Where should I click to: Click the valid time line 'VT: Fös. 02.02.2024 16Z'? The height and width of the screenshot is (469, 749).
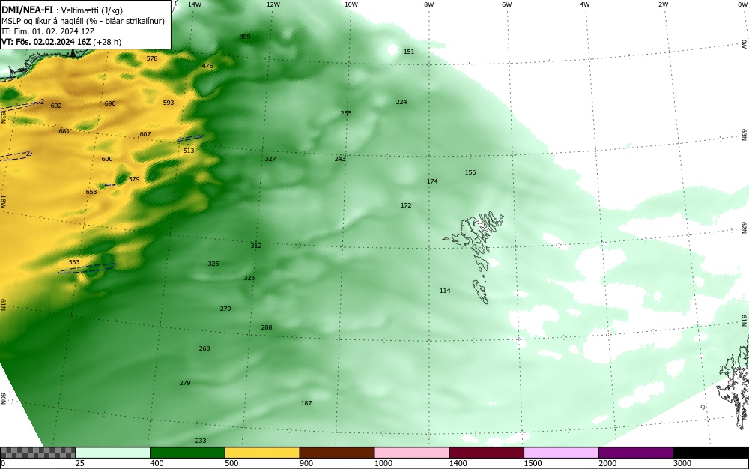(48, 42)
